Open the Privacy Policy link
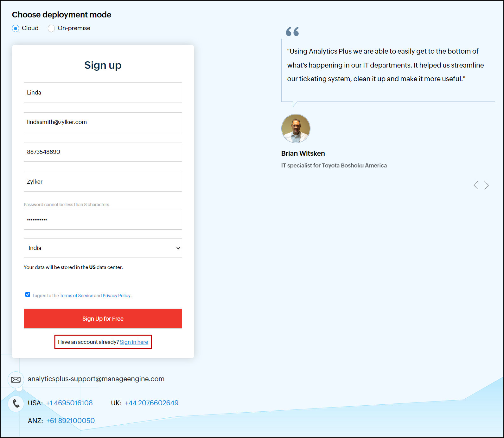Viewport: 504px width, 438px height. (x=117, y=296)
